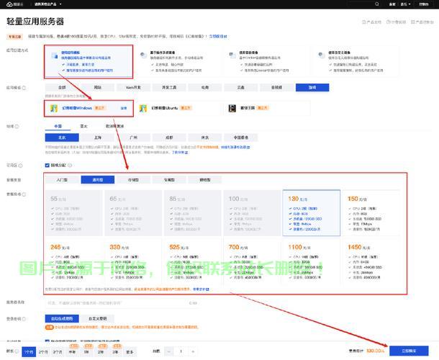The height and width of the screenshot is (360, 439).
Task: Click the dark thumbnail icon of the third game template
Action: click(232, 108)
